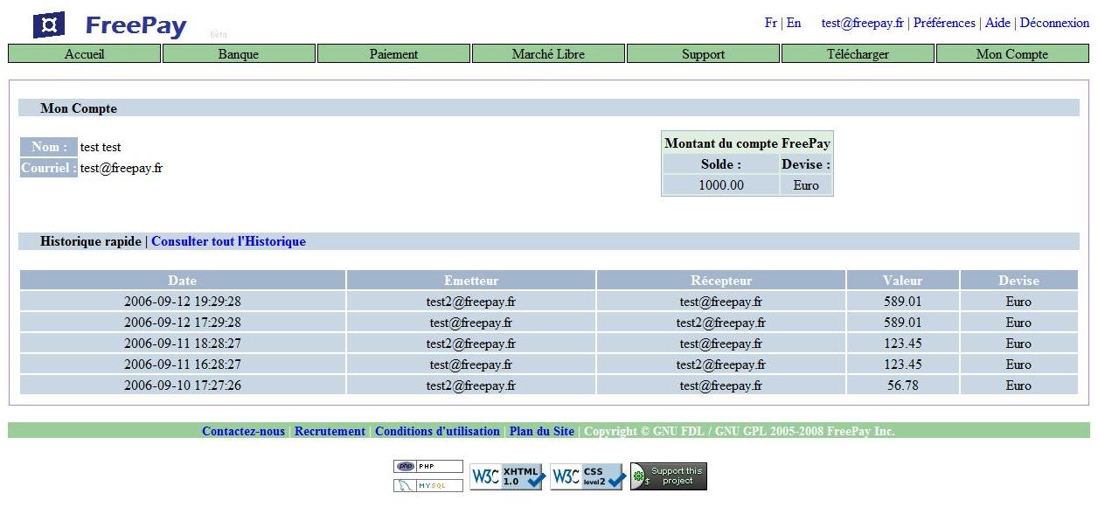Open Consulter tout l'Historique link
Viewport: 1098px width, 507px height.
pyautogui.click(x=229, y=241)
